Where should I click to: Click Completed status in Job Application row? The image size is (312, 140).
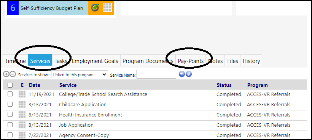[229, 125]
